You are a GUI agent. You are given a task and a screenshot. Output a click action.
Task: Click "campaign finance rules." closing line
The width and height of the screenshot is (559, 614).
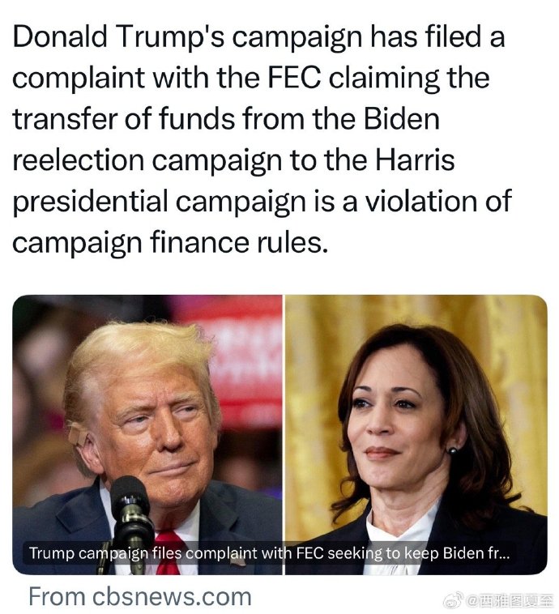click(169, 243)
